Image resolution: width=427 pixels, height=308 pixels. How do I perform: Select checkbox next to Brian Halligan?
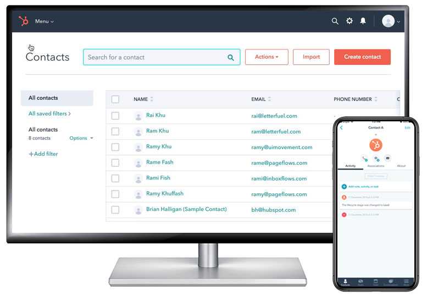[115, 210]
